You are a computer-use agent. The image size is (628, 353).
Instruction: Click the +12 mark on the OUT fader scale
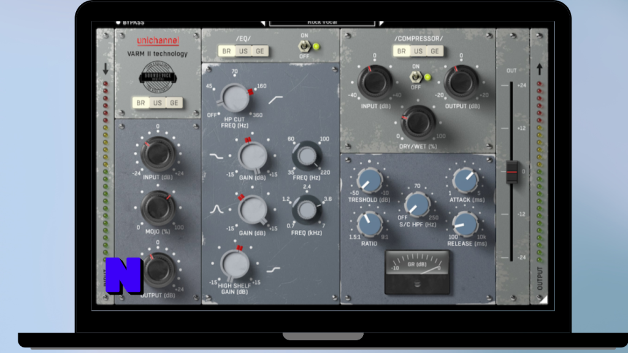coord(521,128)
